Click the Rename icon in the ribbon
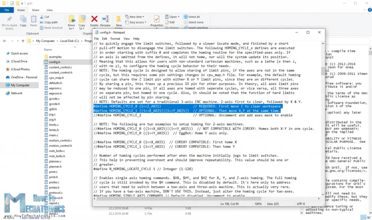 click(105, 19)
